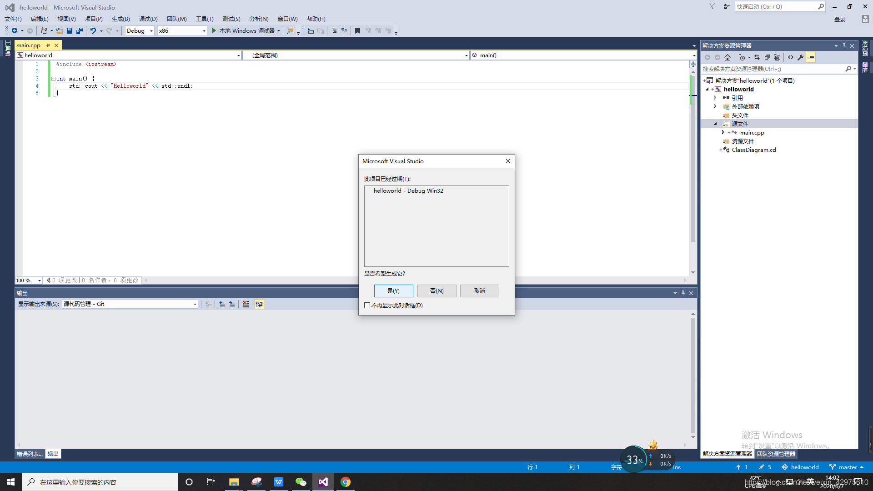Click the Find in Files toolbar icon
Image resolution: width=873 pixels, height=491 pixels.
tap(290, 31)
